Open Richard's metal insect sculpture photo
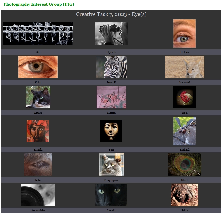The width and height of the screenshot is (223, 215). (x=185, y=131)
